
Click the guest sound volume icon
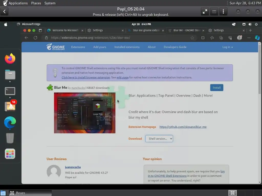[x=250, y=24]
